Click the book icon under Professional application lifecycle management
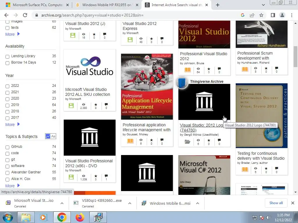The width and height of the screenshot is (298, 223). 130,141
